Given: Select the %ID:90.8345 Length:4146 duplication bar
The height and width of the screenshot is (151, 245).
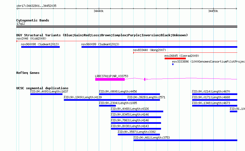Looking at the screenshot, I should click(136, 117).
